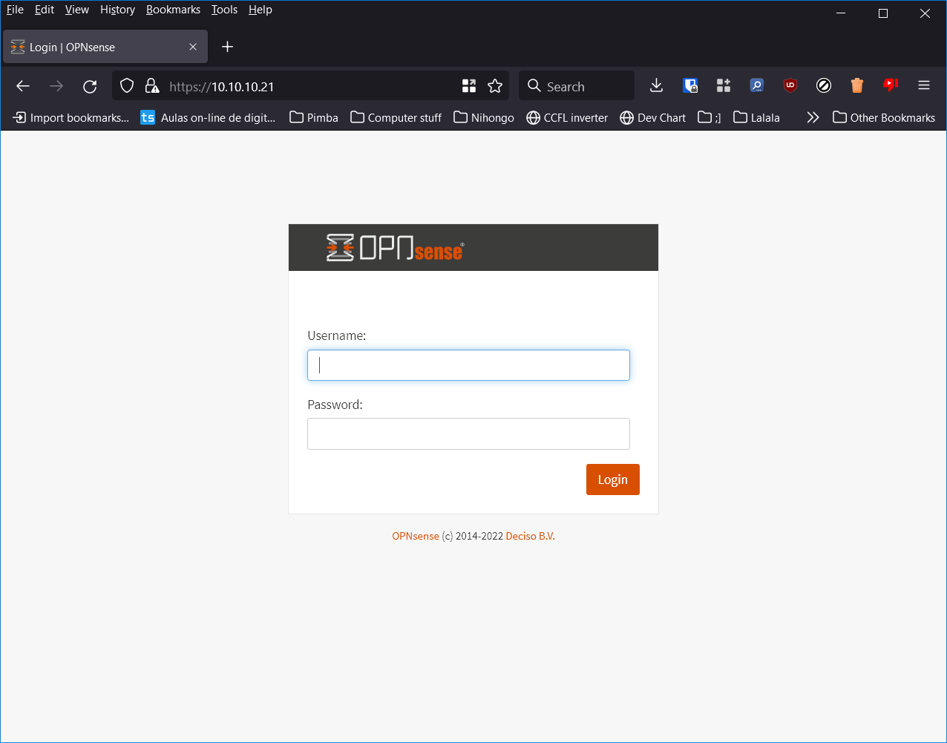Follow the Deciso B.V. link
The height and width of the screenshot is (743, 947).
point(530,535)
